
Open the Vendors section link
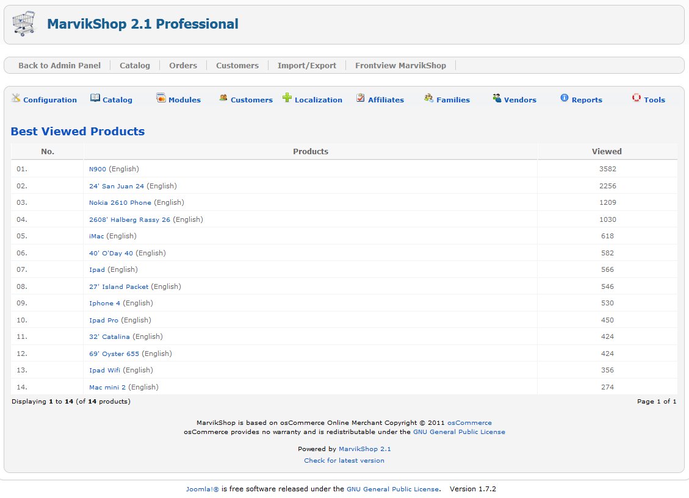521,100
